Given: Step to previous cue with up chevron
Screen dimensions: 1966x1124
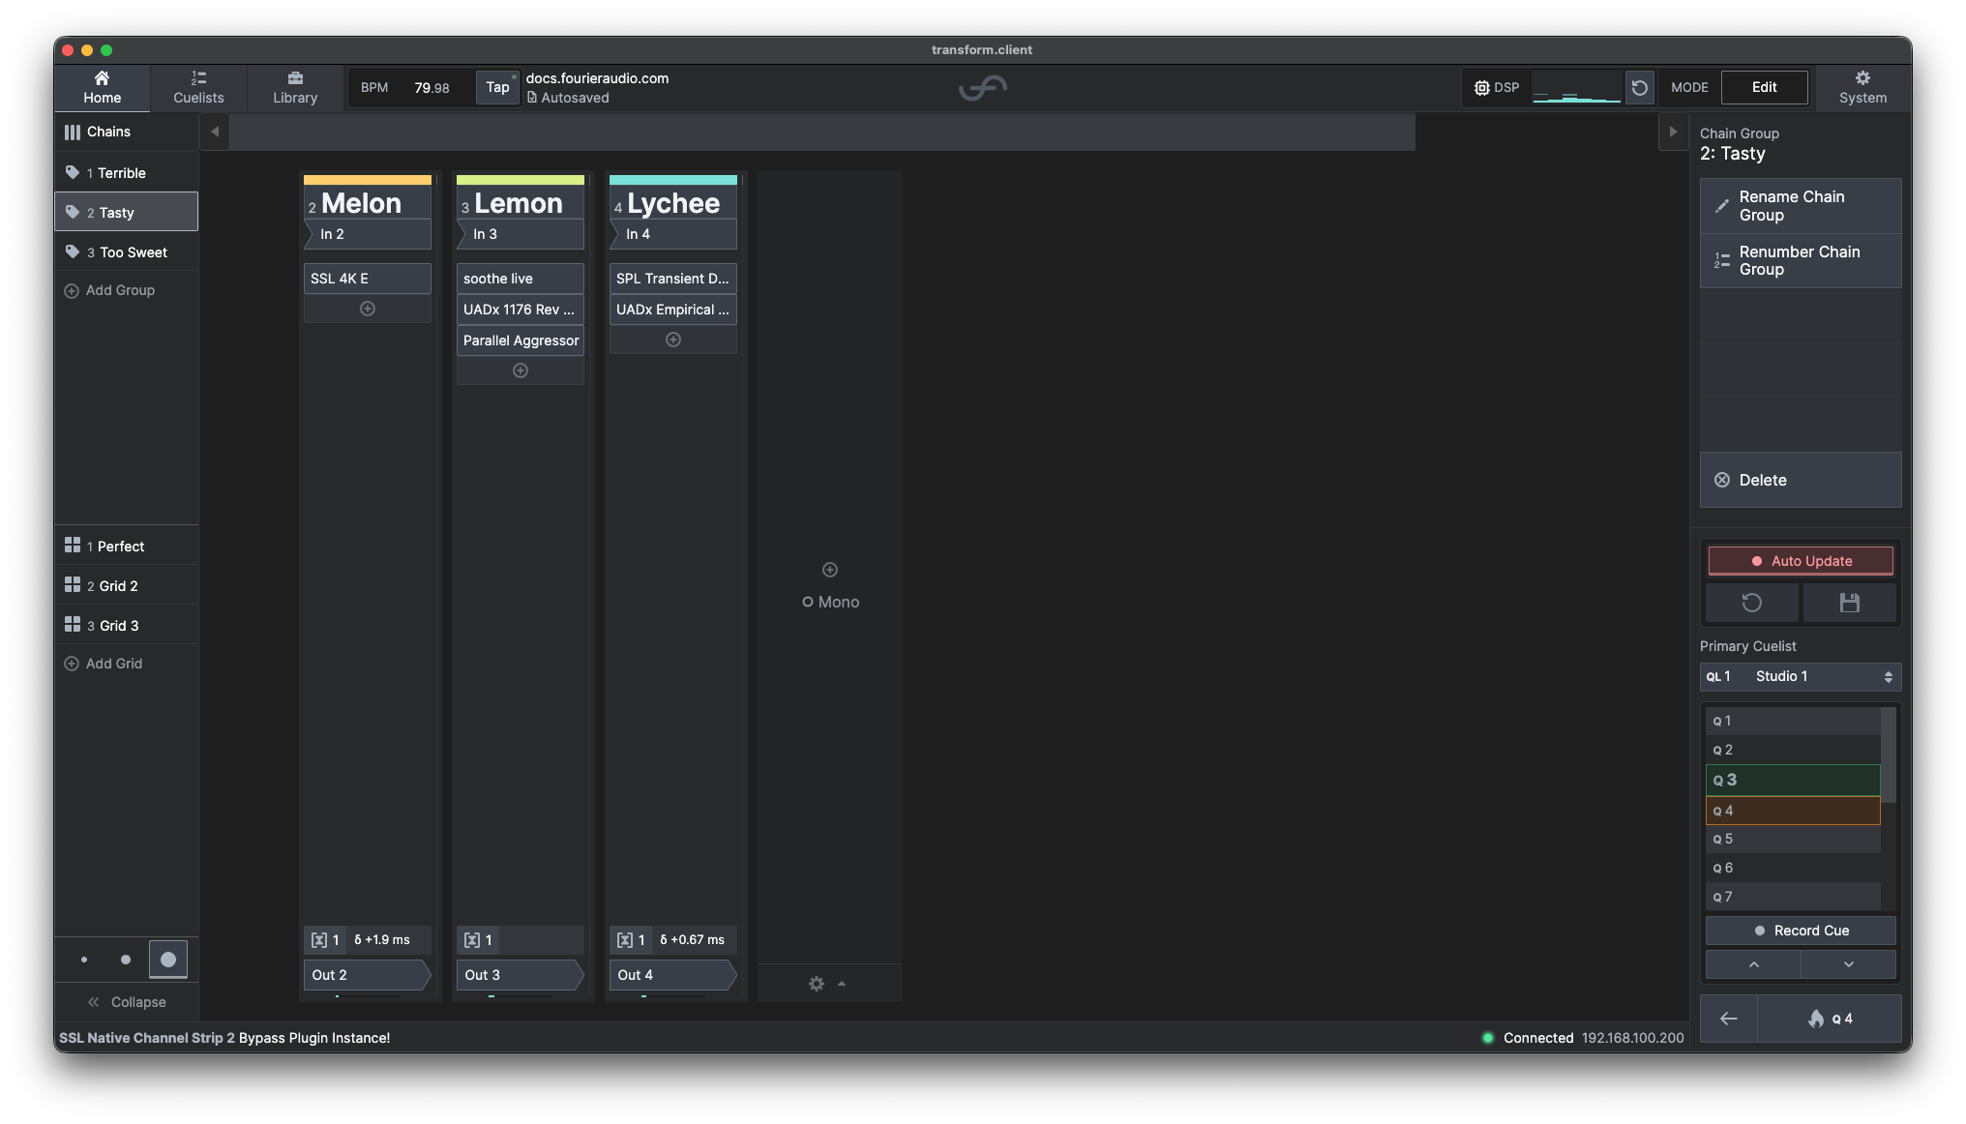Looking at the screenshot, I should pyautogui.click(x=1753, y=965).
